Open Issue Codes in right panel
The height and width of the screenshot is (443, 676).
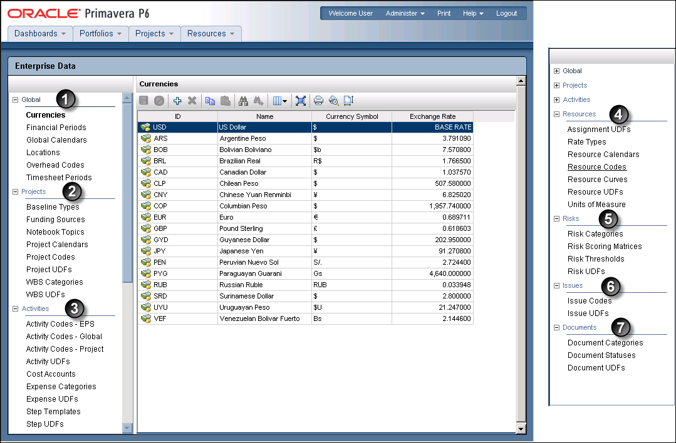[590, 301]
